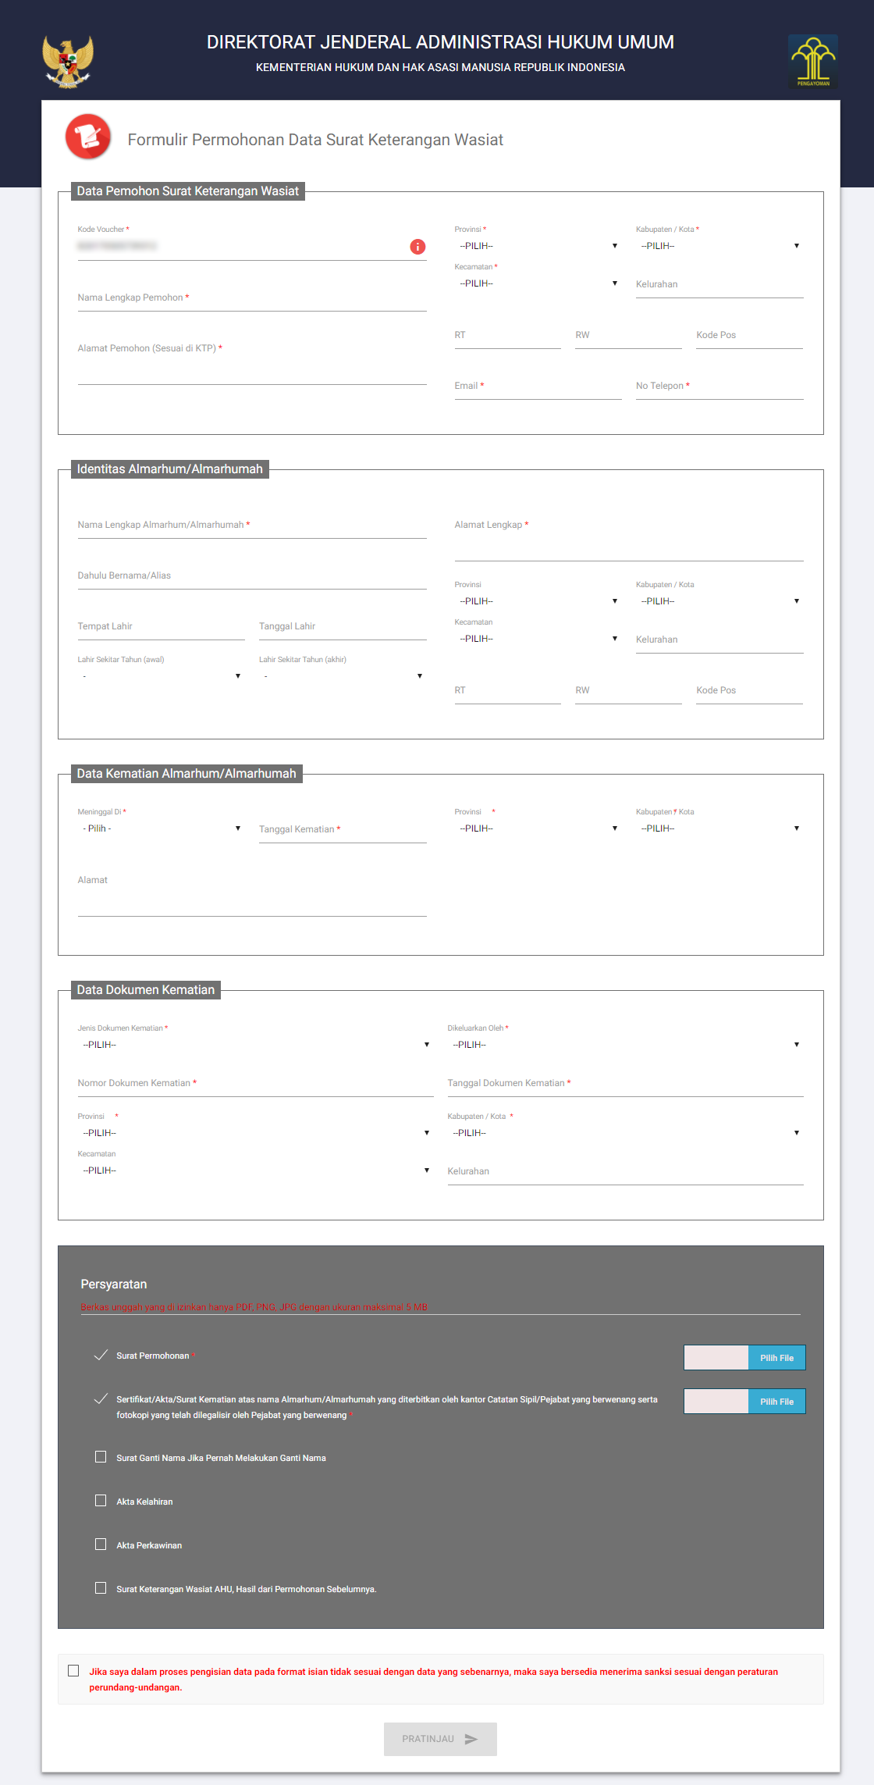
Task: Expand the Jenis Dokumen Kematian dropdown
Action: click(x=255, y=1045)
